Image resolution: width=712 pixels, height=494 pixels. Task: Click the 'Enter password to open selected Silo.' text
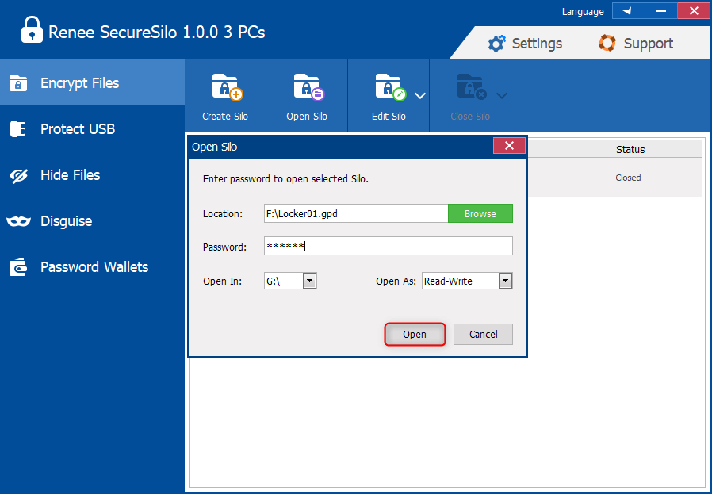[x=285, y=179]
